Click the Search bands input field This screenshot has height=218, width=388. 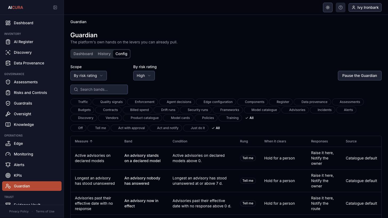click(99, 89)
